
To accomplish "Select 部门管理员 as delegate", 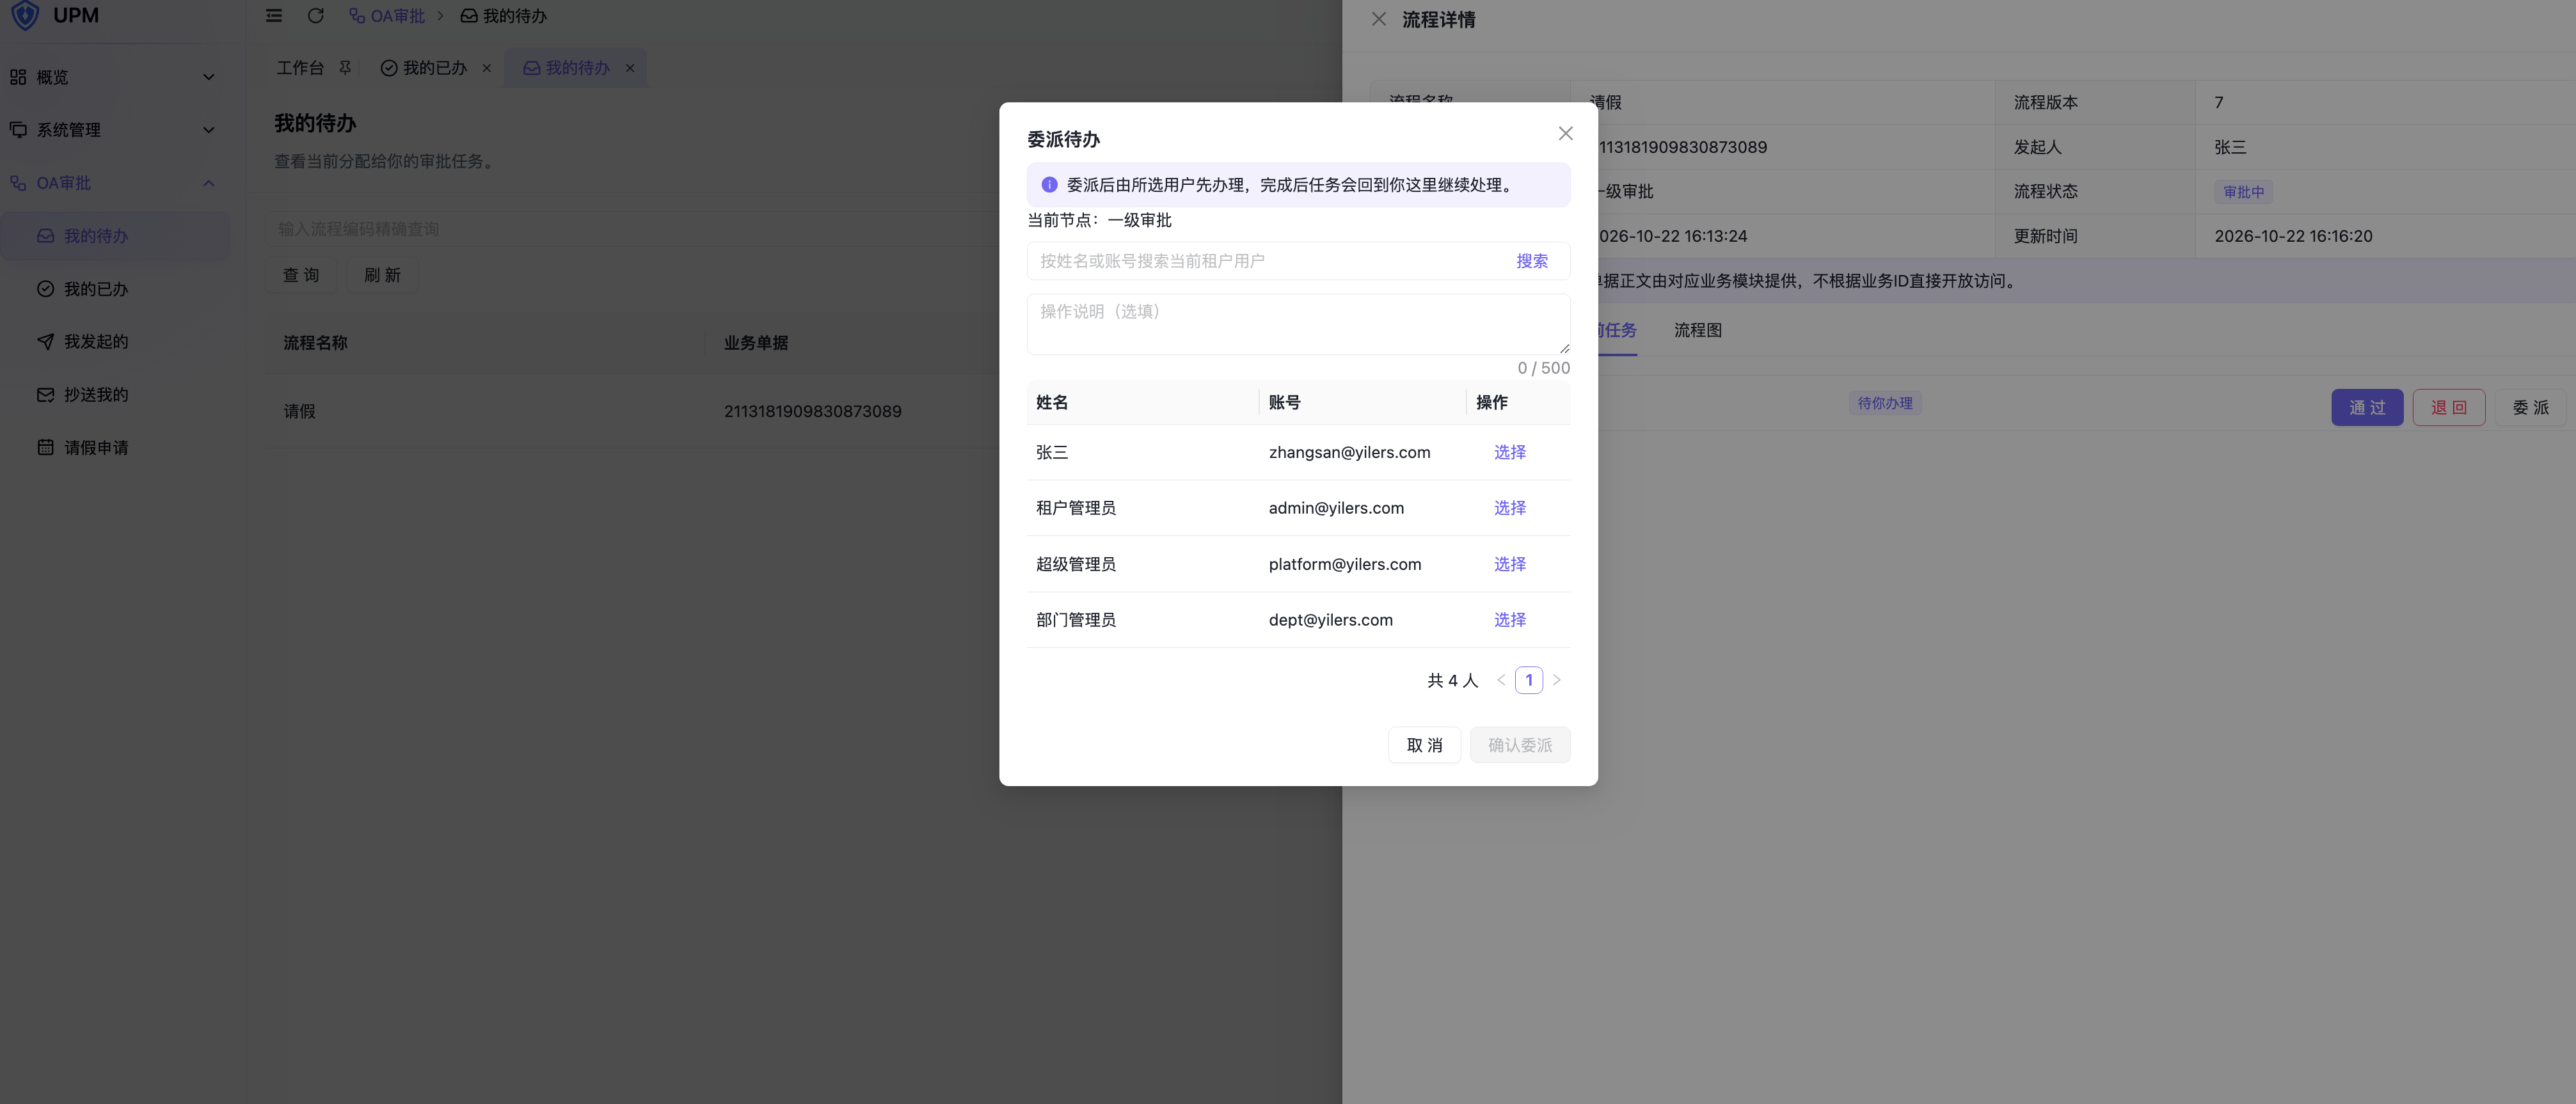I will [x=1509, y=620].
